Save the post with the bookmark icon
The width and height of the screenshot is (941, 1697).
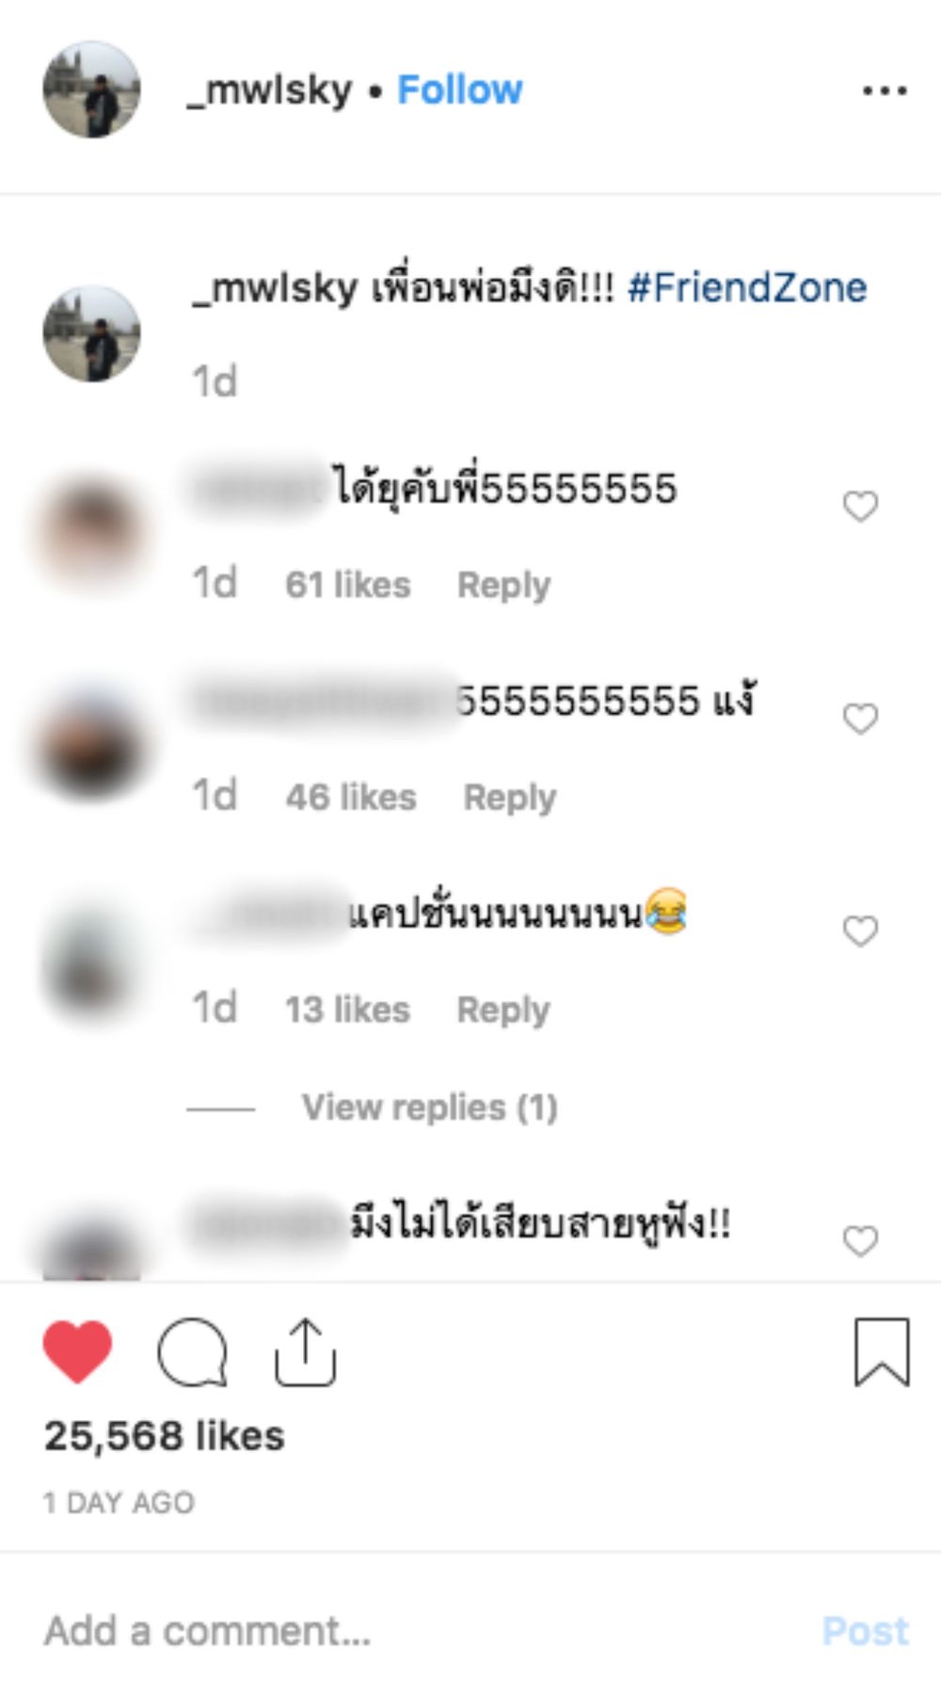coord(882,1352)
